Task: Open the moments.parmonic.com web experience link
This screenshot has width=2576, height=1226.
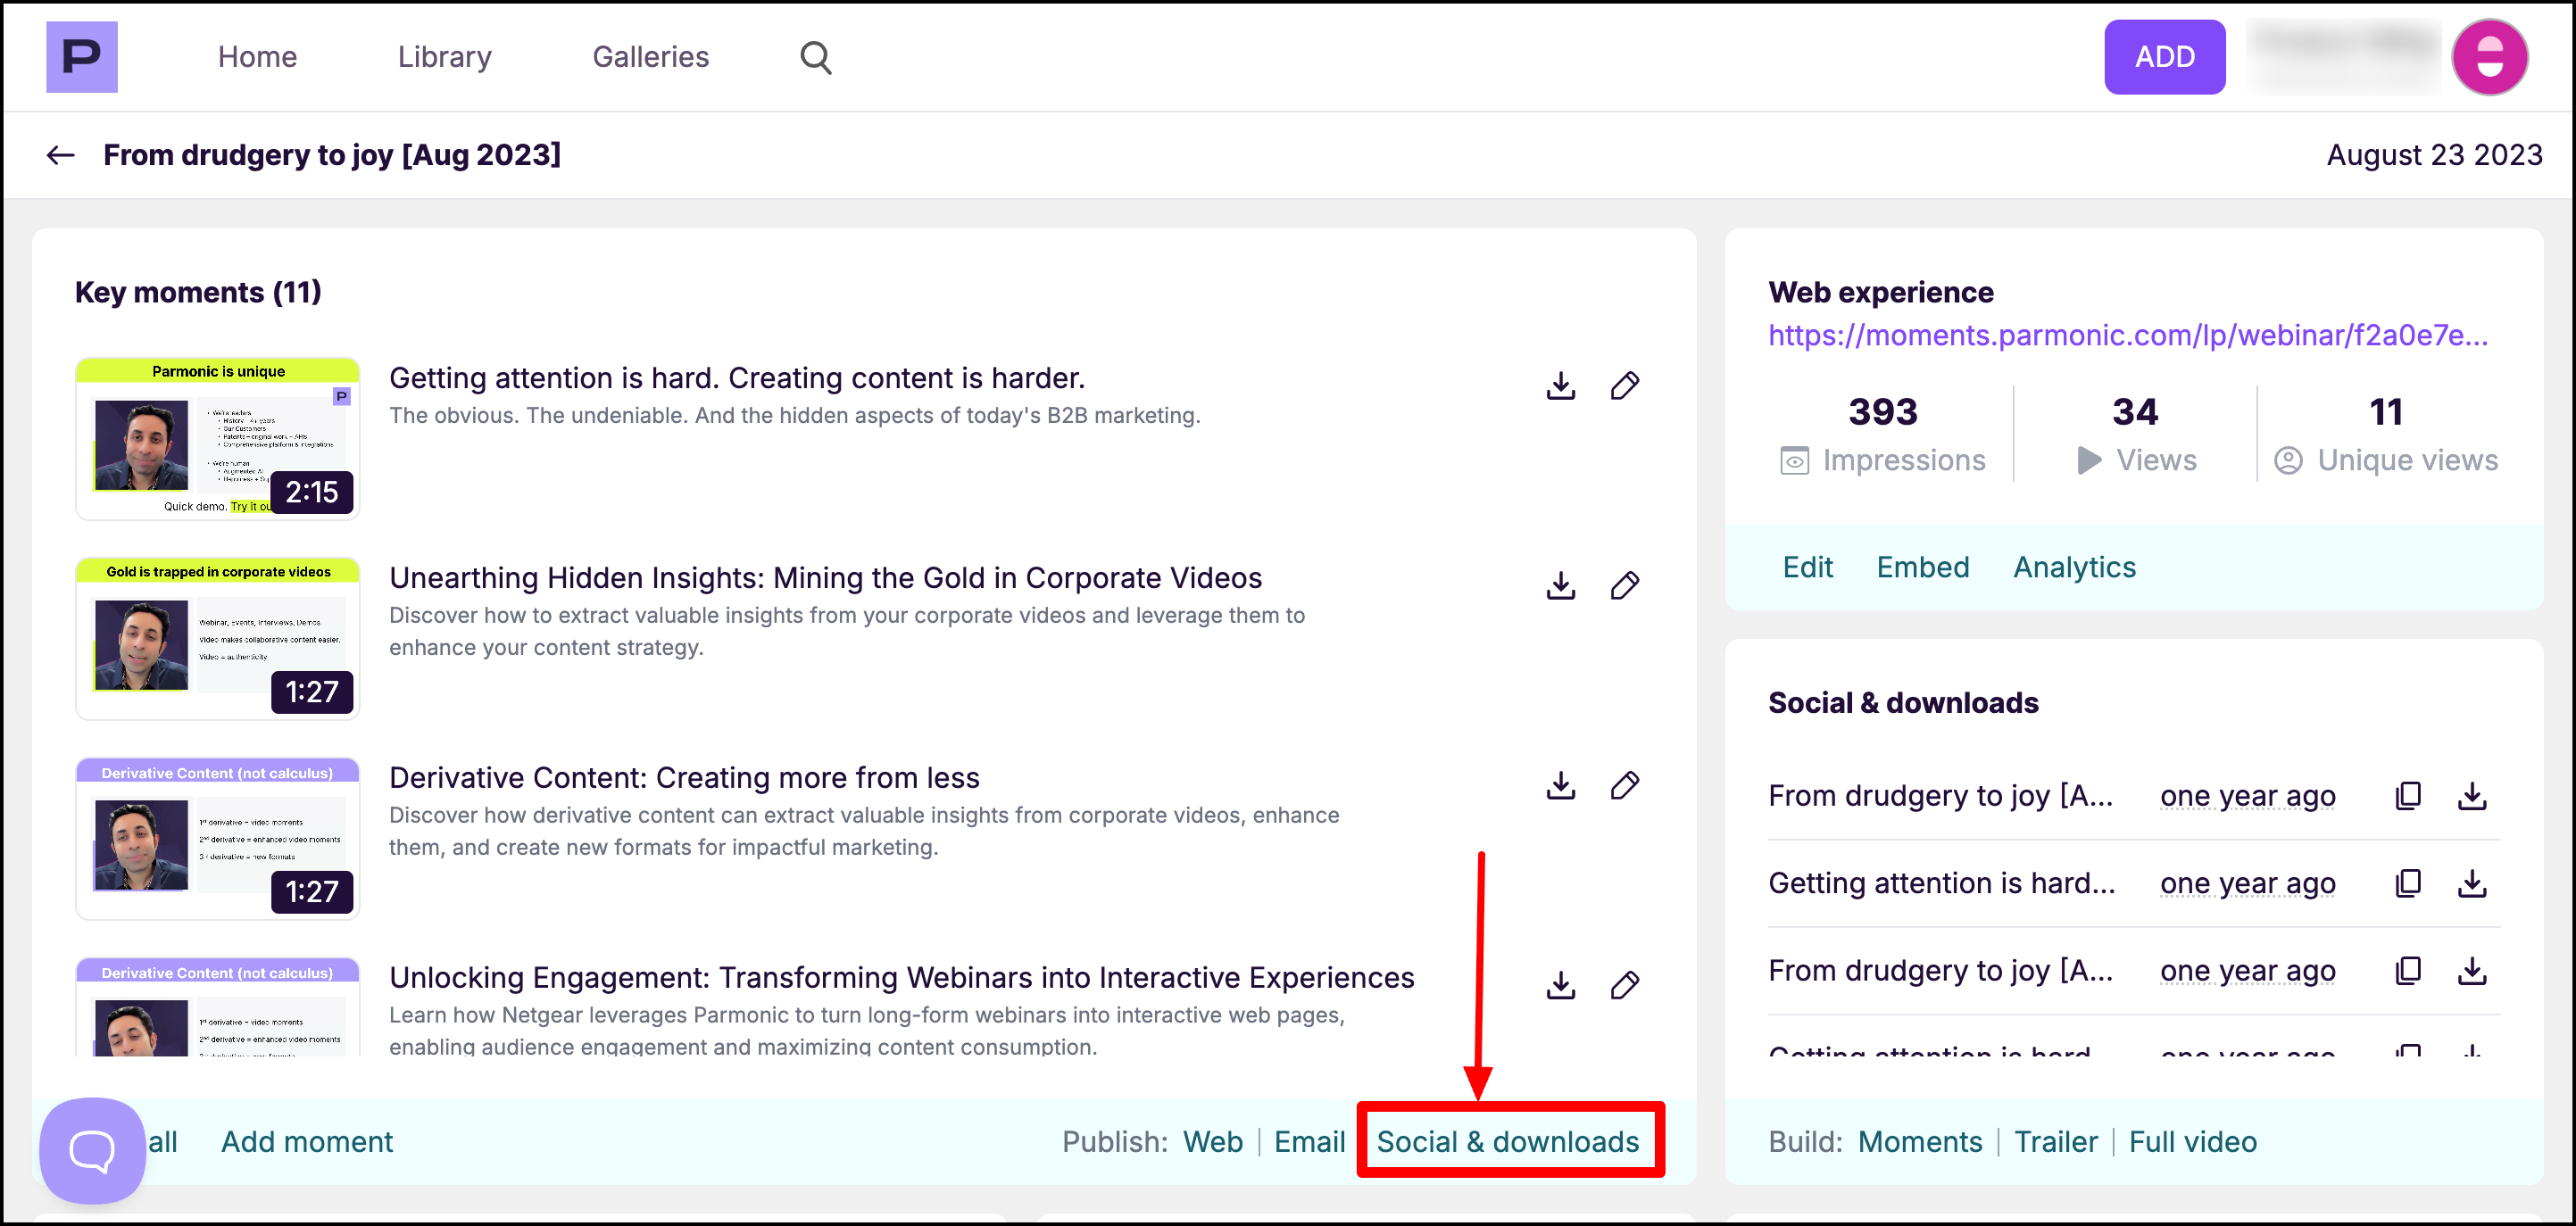Action: [2127, 335]
